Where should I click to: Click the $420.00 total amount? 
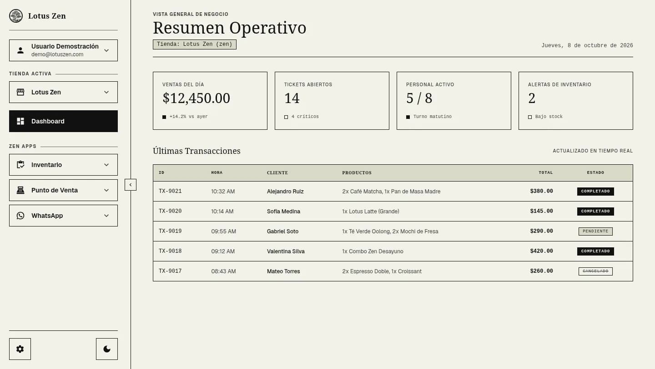pos(541,251)
